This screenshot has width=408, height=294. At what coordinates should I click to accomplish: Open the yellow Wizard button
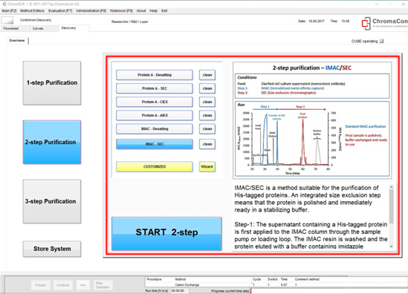[x=207, y=166]
